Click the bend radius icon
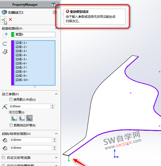This screenshot has width=161, height=166. tap(5, 107)
